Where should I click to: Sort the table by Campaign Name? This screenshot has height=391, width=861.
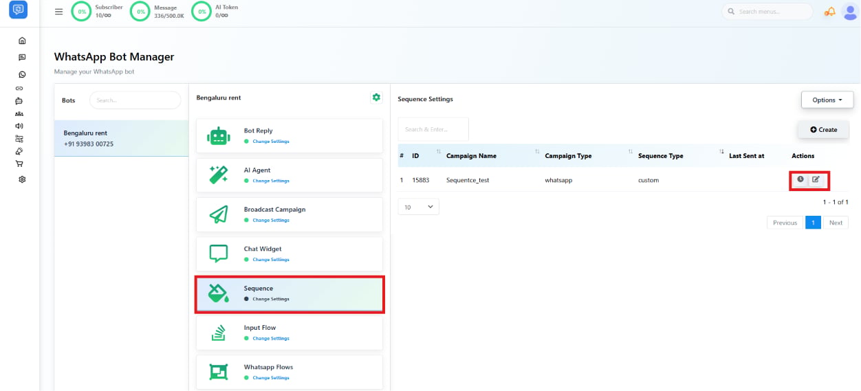(492, 155)
